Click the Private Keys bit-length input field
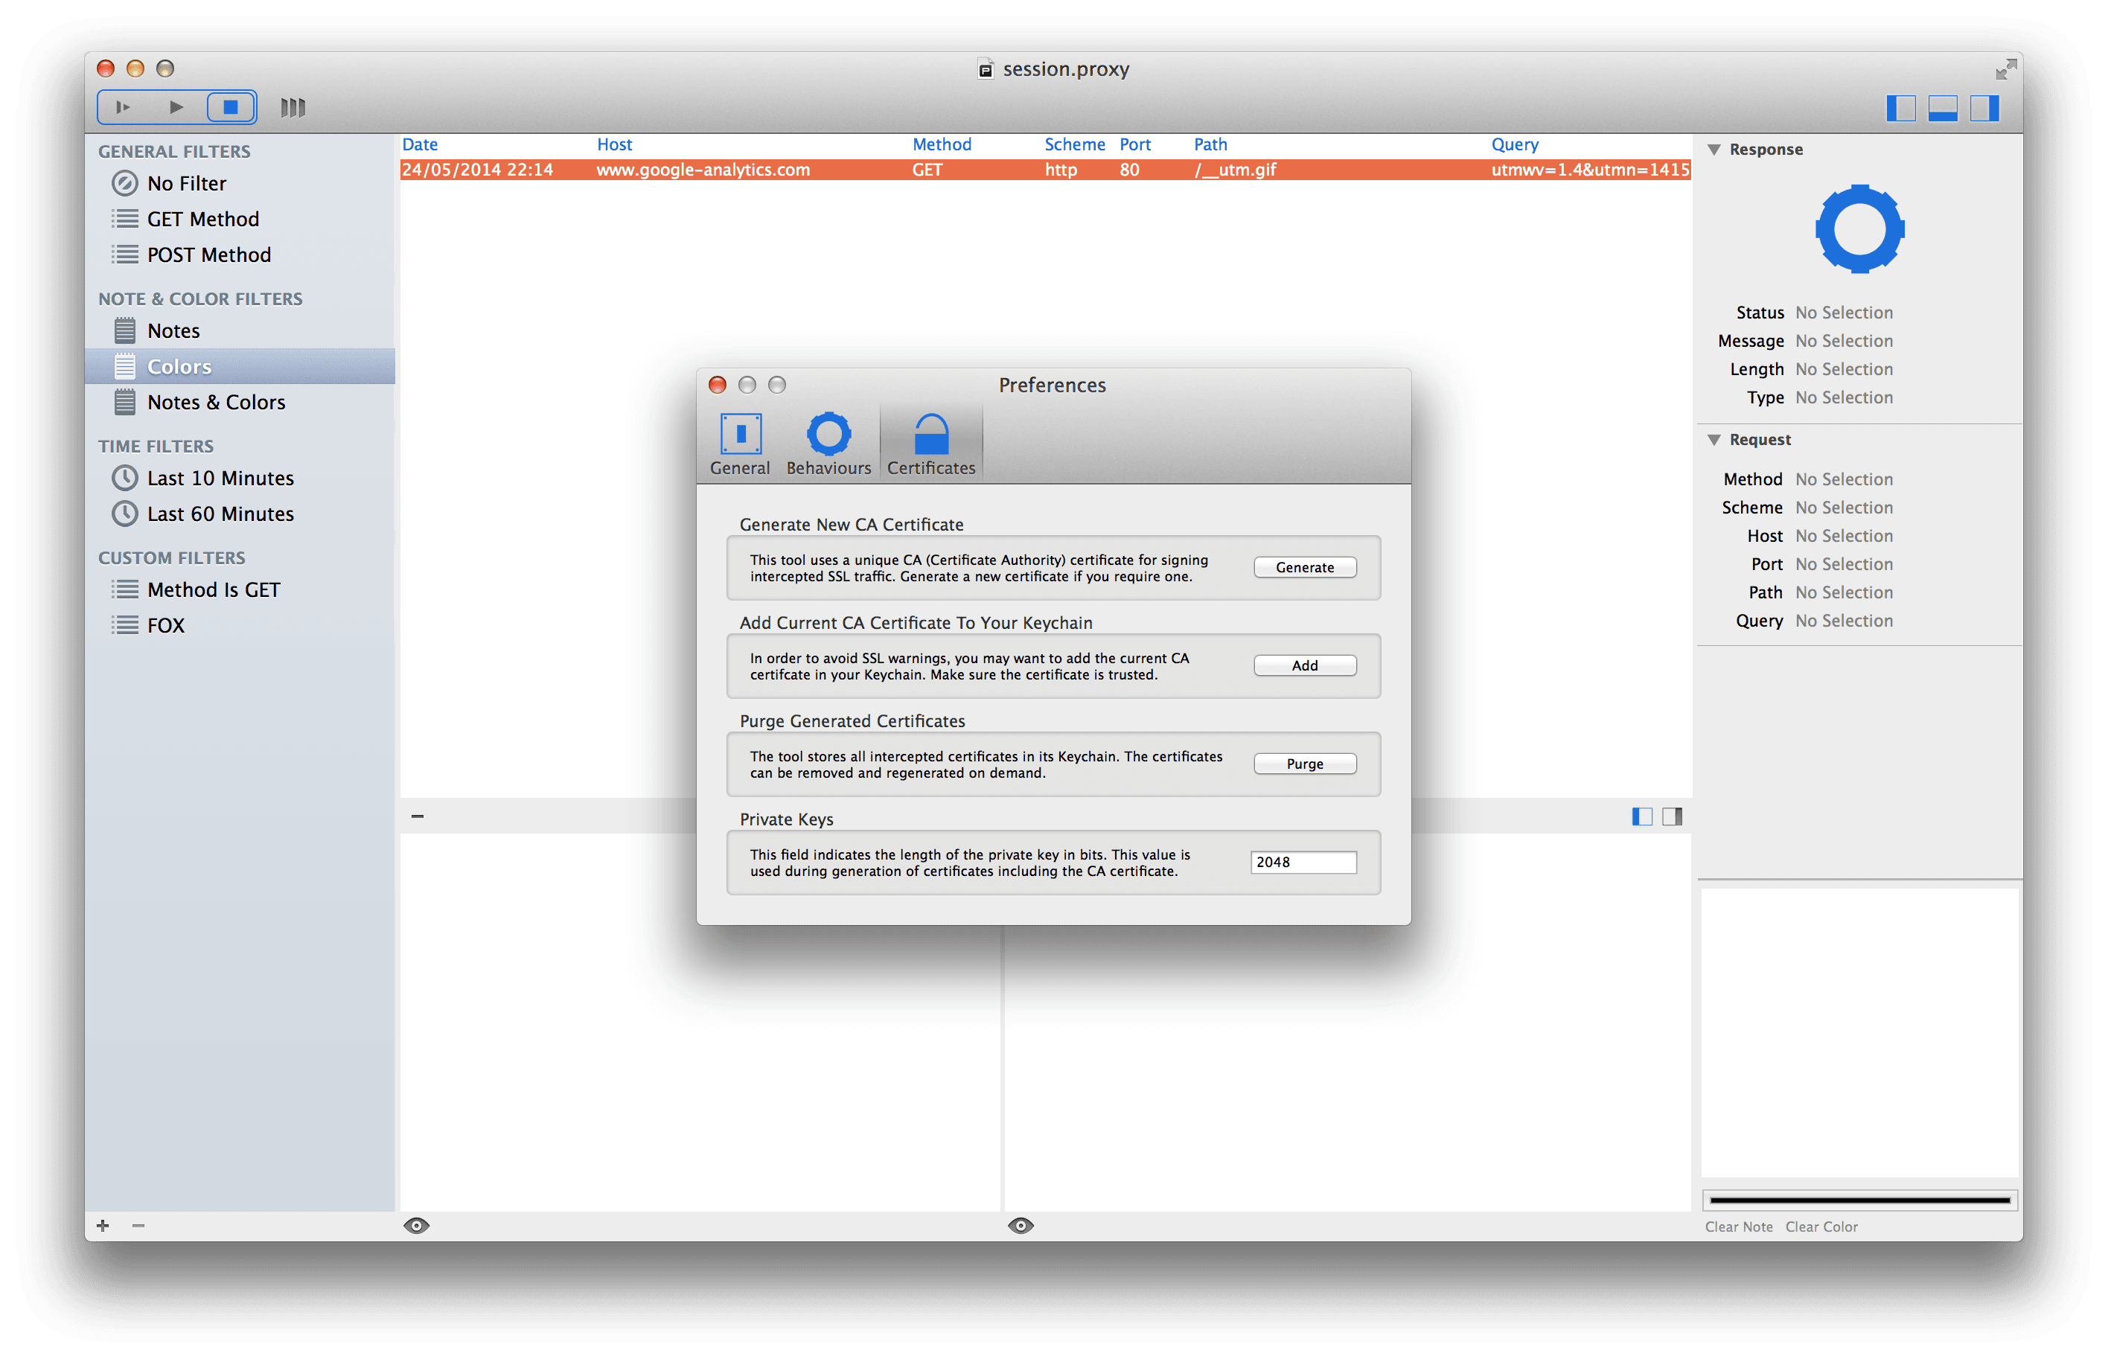This screenshot has height=1359, width=2108. pyautogui.click(x=1303, y=861)
